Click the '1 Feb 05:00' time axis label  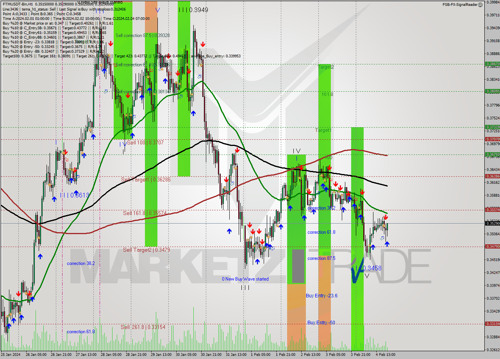pos(261,355)
